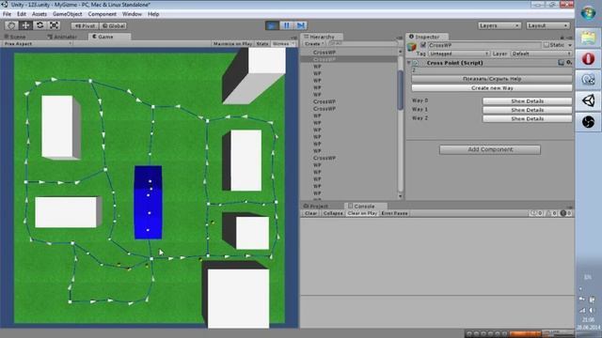
Task: Select the Scale tool in toolbar
Action: [x=55, y=25]
